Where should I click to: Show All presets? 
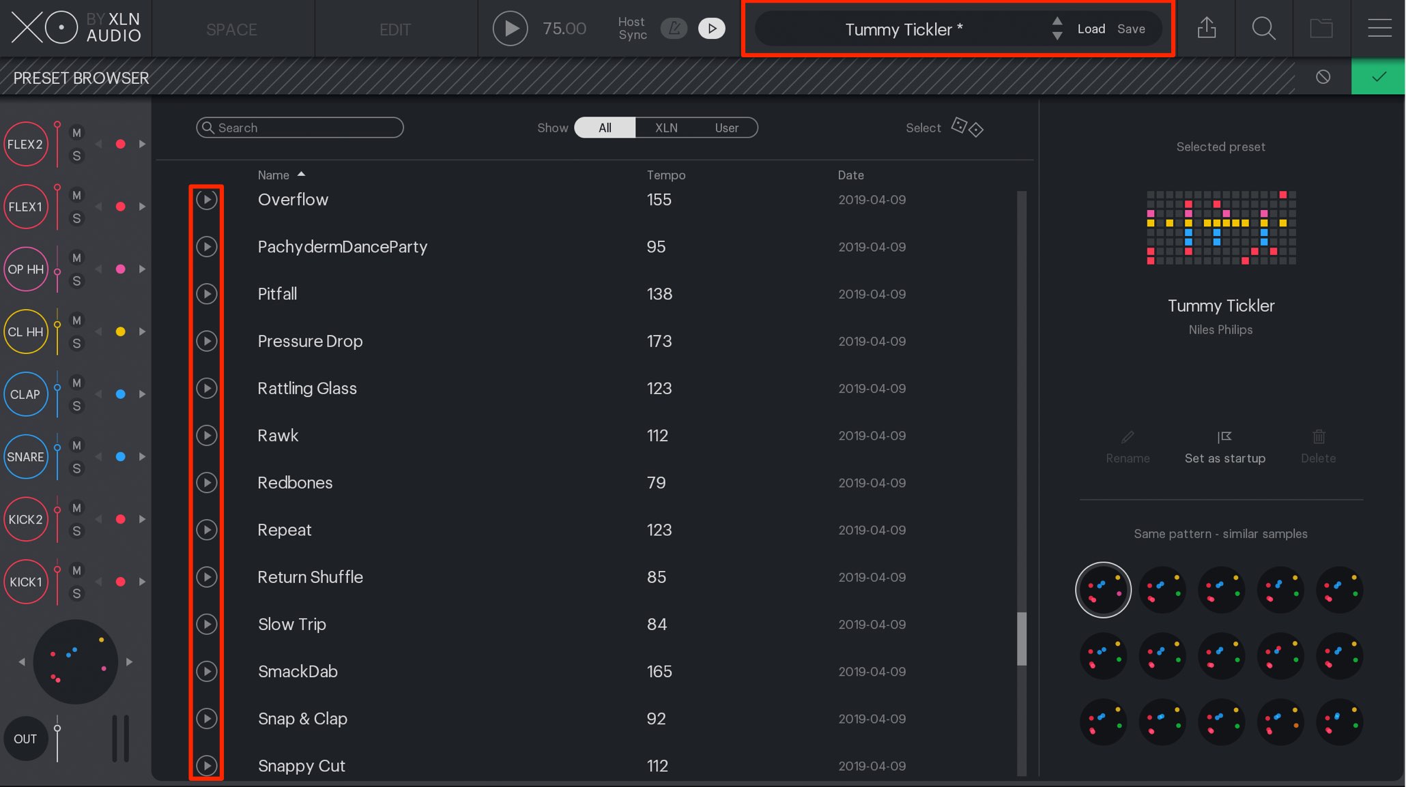605,128
